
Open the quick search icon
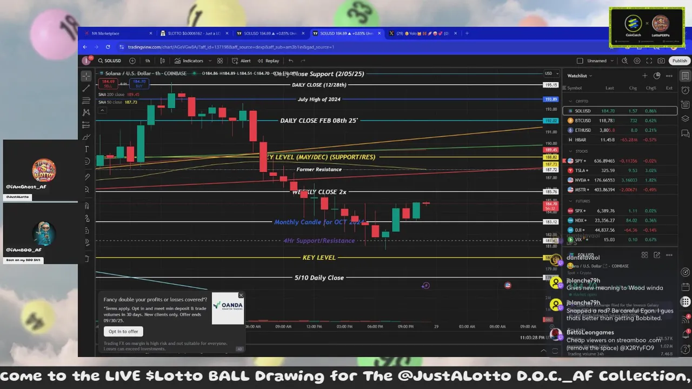coord(625,61)
